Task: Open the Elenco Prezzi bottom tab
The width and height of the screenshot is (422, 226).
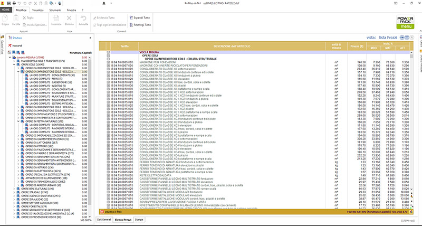Action: (123, 220)
